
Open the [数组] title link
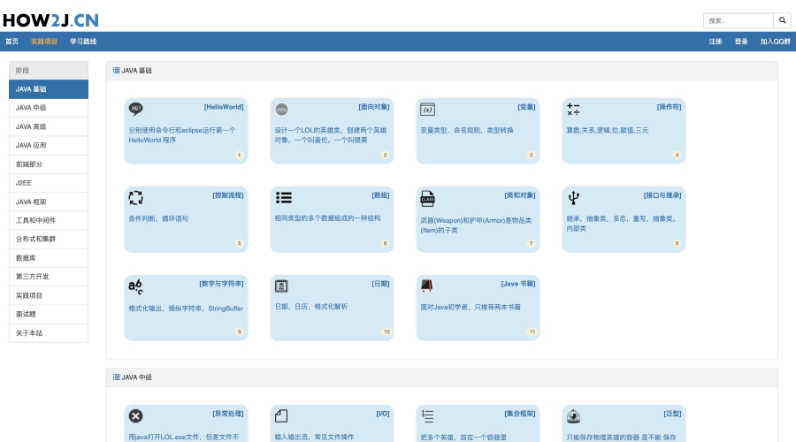point(380,195)
